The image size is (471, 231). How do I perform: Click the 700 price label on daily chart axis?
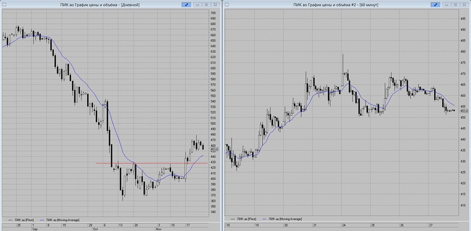(213, 13)
